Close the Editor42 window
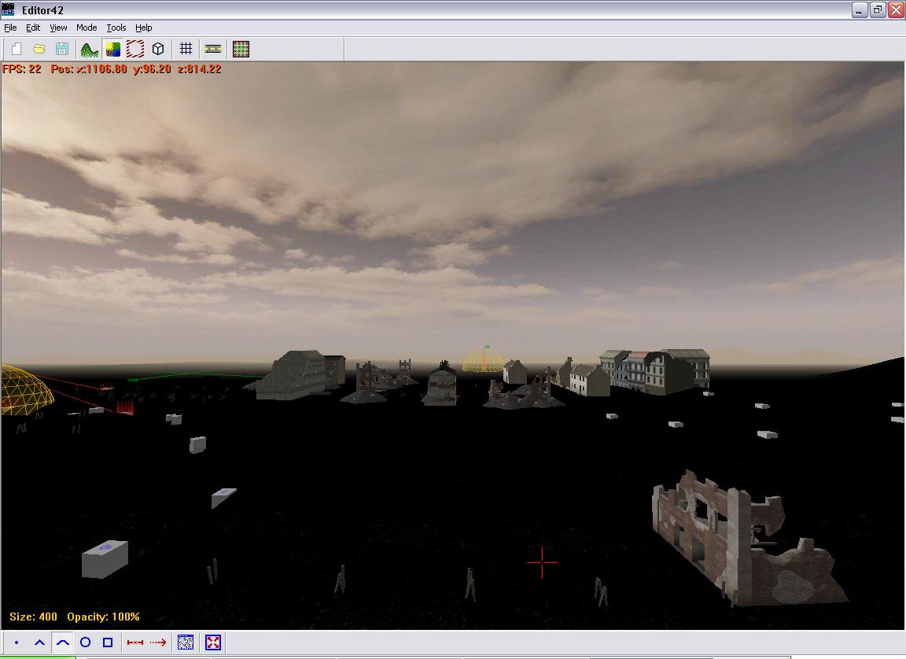Viewport: 906px width, 659px height. tap(897, 9)
